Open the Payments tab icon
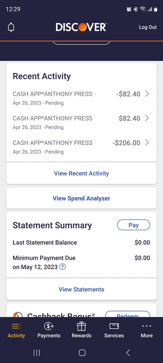The height and width of the screenshot is (363, 163). tap(49, 326)
